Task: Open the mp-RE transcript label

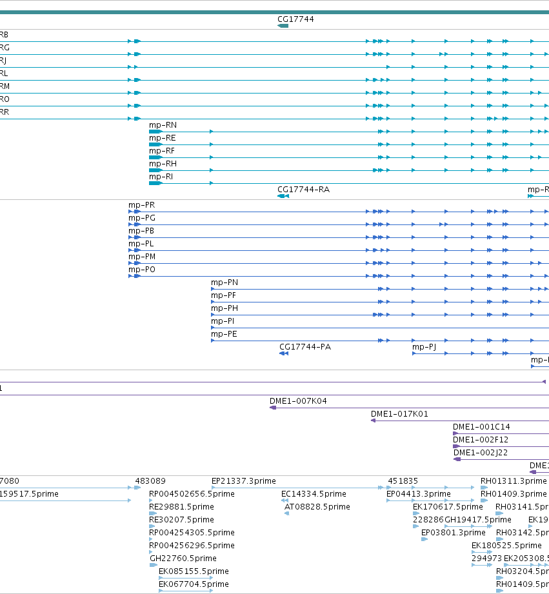Action: [162, 138]
